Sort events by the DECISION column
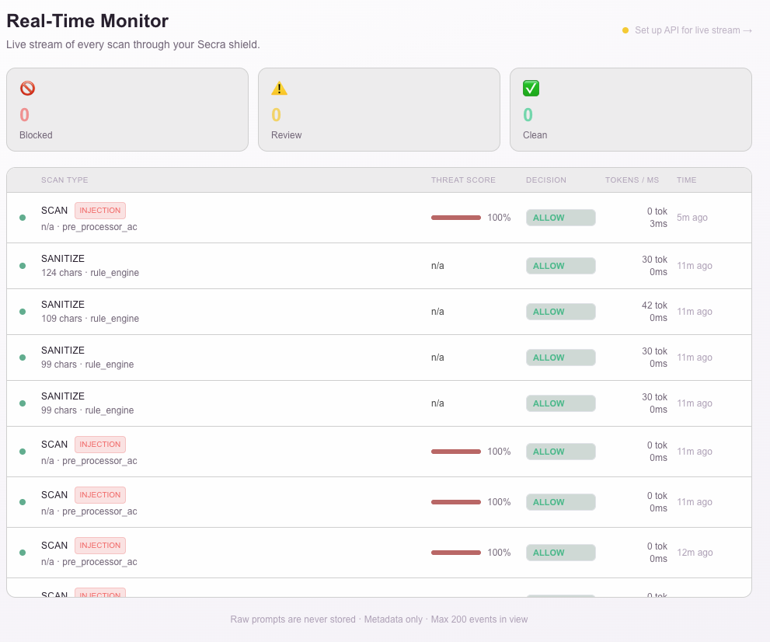 546,180
